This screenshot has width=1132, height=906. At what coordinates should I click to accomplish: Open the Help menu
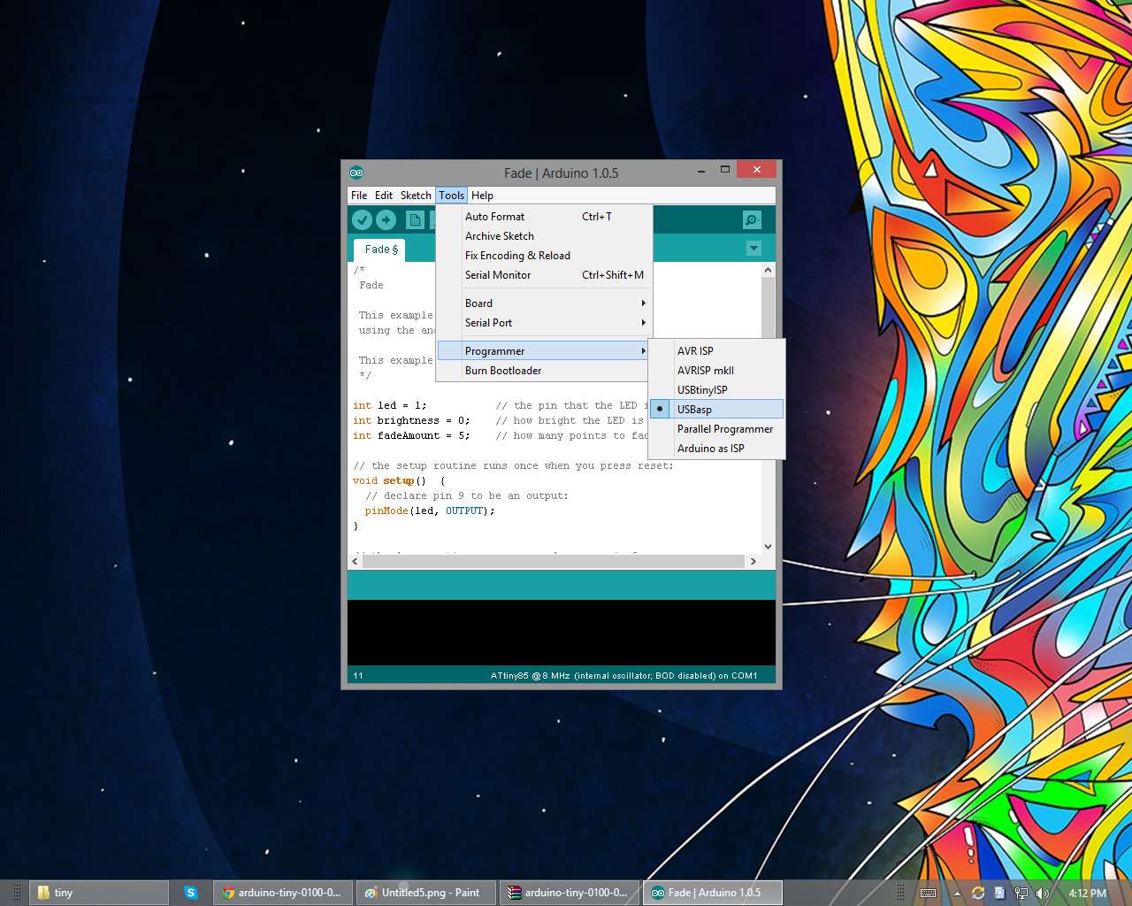[482, 196]
